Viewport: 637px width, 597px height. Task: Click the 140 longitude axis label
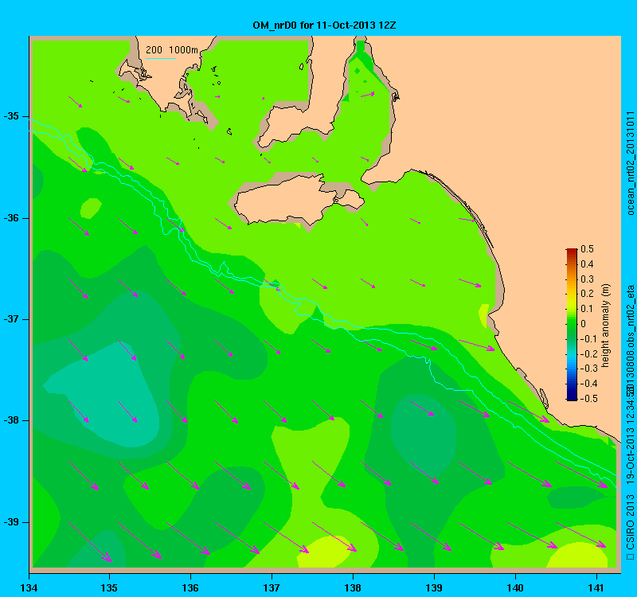click(515, 587)
